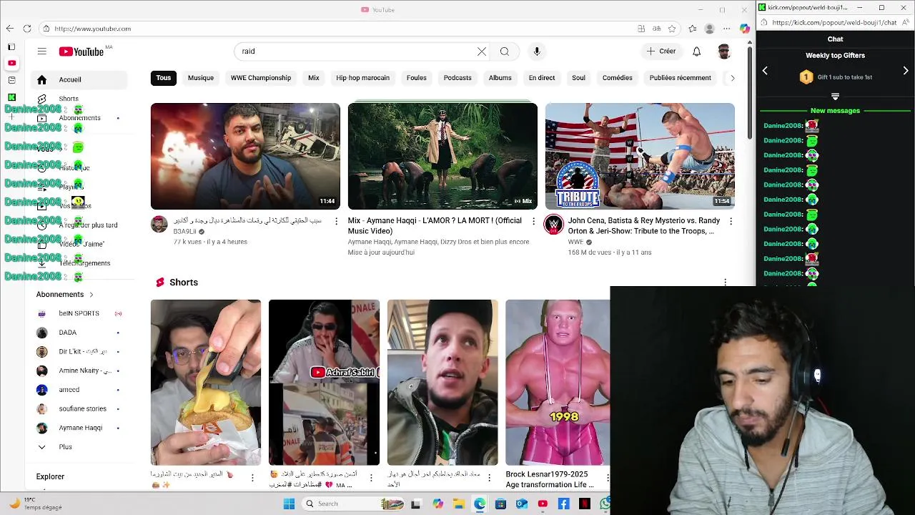Open Aymane Haqqi subscription channel
This screenshot has width=915, height=515.
[79, 428]
